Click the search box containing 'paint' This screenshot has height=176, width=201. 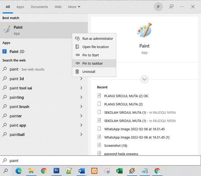pos(100,161)
